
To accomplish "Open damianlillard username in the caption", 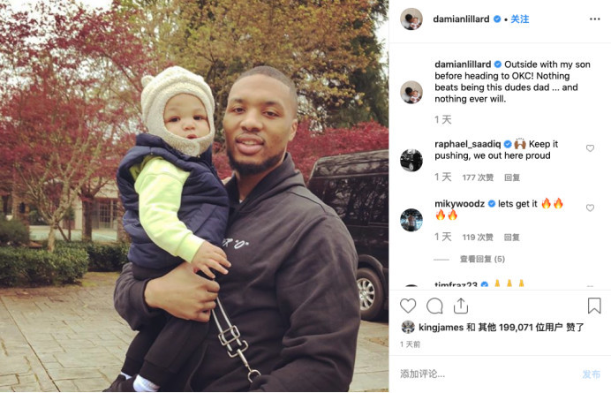I will click(463, 64).
